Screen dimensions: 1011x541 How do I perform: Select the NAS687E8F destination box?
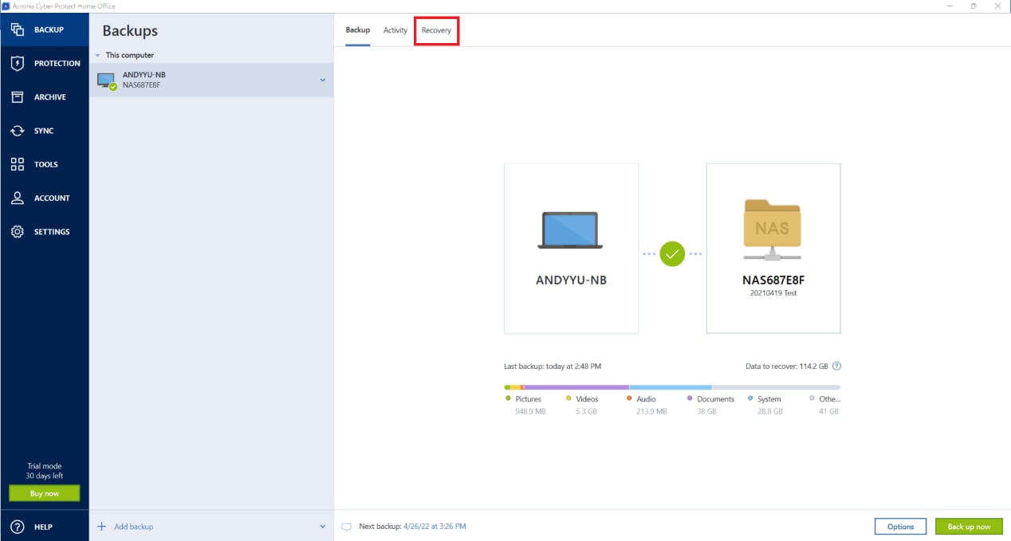[773, 249]
